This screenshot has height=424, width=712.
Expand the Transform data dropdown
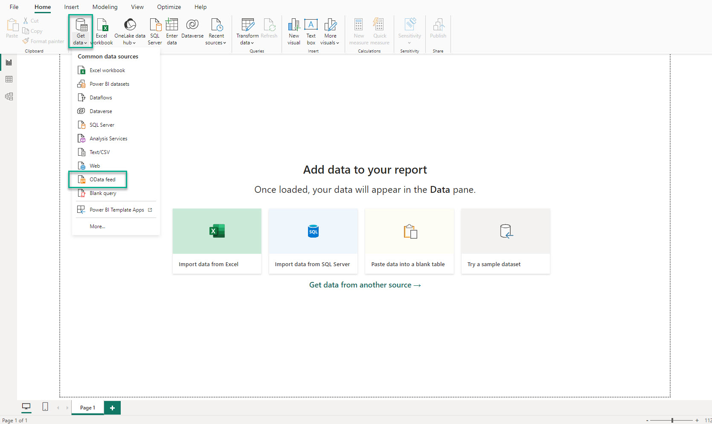[x=247, y=31]
